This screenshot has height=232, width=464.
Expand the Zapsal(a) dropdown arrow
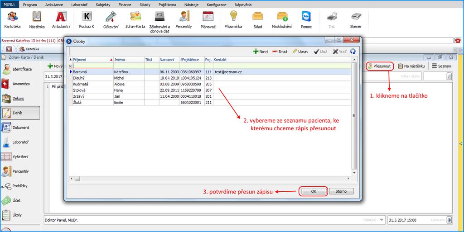382,220
